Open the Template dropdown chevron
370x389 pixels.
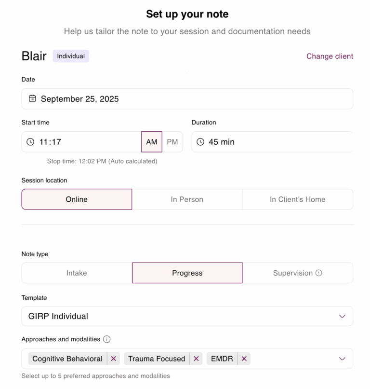pos(342,316)
